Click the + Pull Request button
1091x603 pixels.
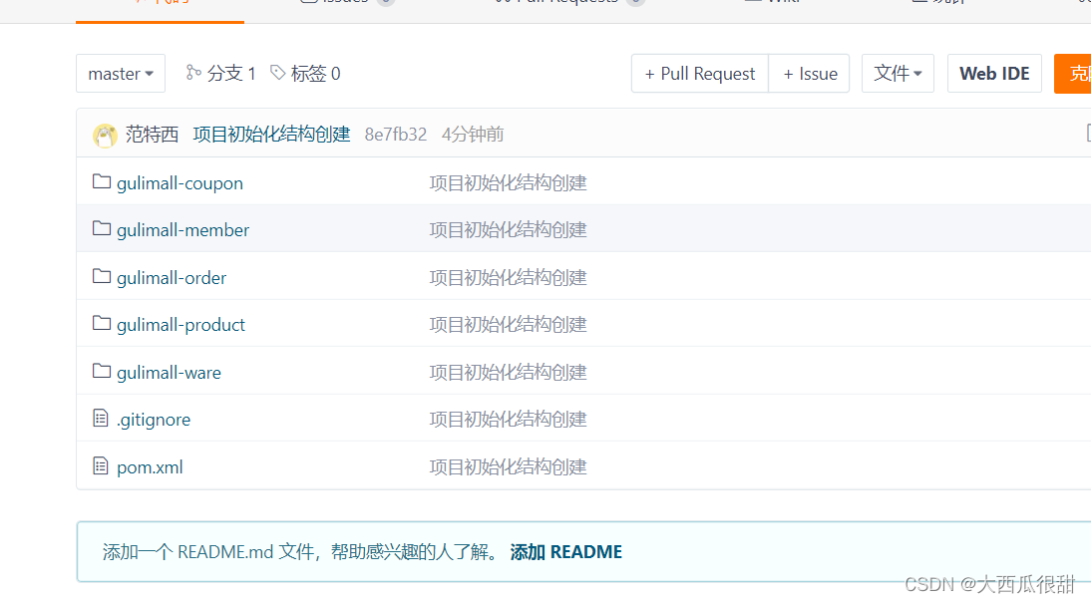point(699,73)
